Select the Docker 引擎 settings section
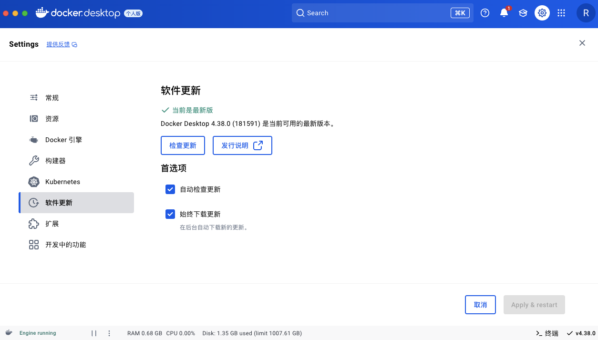 (x=63, y=140)
